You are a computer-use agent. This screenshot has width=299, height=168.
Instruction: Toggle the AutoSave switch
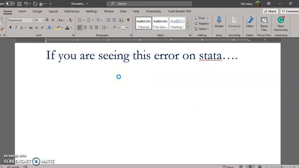pyautogui.click(x=10, y=4)
